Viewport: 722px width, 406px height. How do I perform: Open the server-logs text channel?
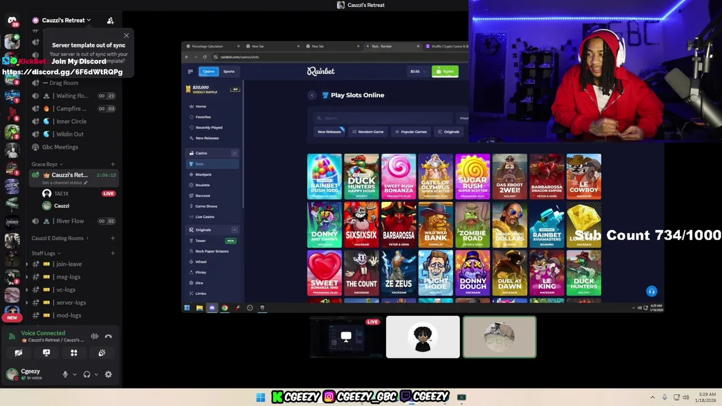point(73,303)
